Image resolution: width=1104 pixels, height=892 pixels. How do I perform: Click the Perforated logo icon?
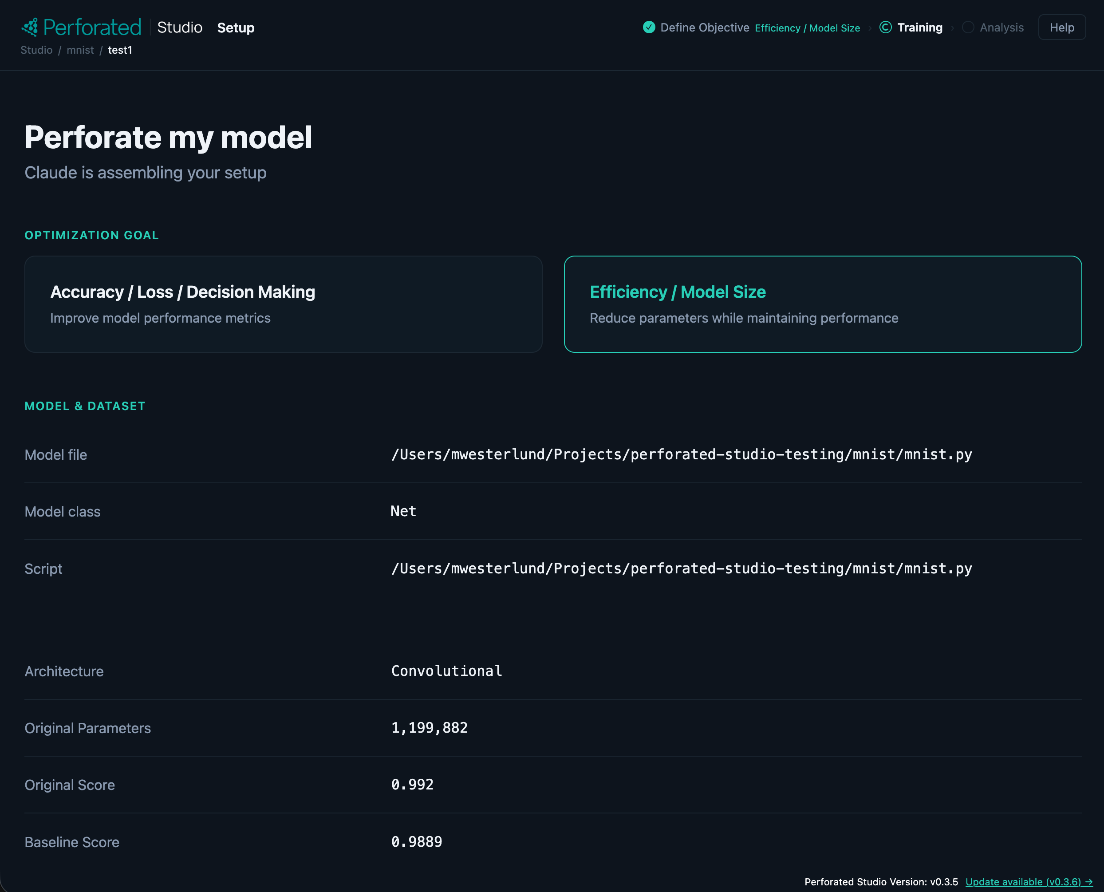30,27
